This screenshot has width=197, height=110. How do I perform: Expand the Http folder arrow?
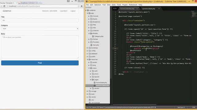click(x=89, y=25)
